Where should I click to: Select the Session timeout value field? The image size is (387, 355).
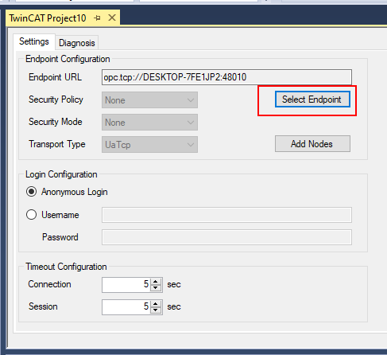click(126, 307)
